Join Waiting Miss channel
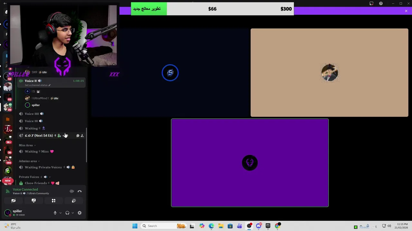This screenshot has width=412, height=231. pos(51,151)
